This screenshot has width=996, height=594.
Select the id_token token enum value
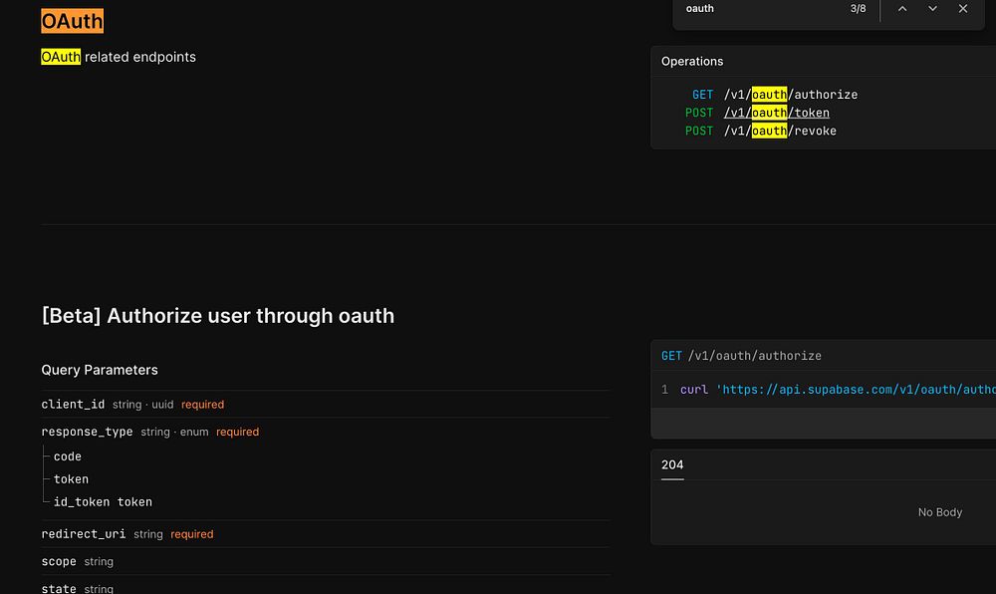pos(103,502)
